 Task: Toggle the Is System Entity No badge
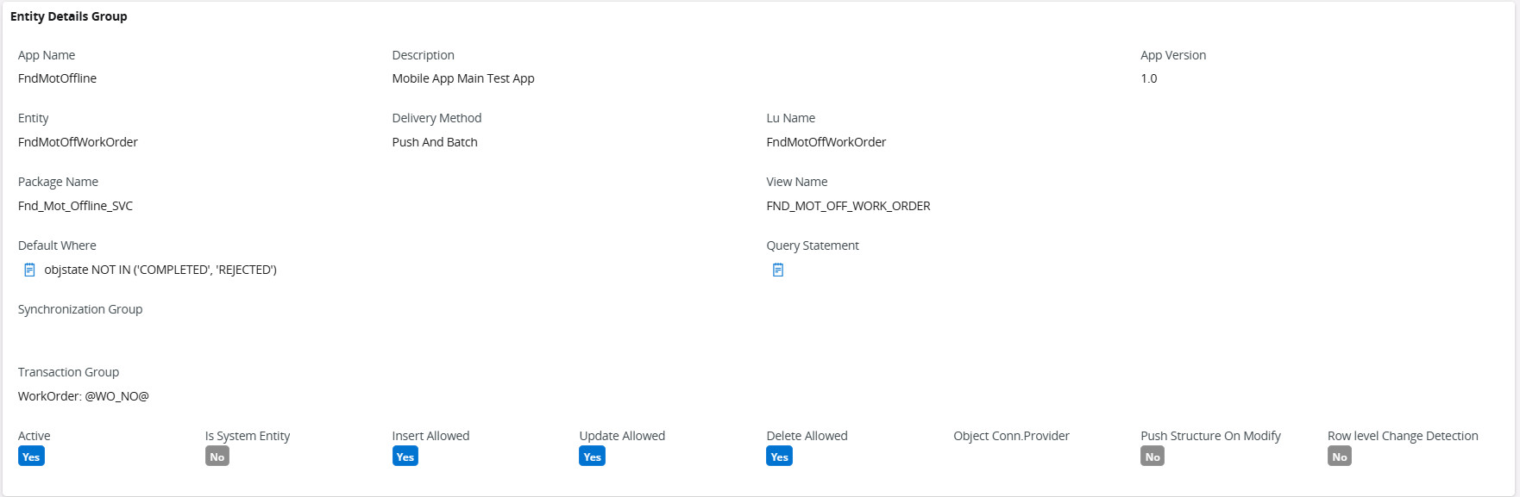click(217, 457)
